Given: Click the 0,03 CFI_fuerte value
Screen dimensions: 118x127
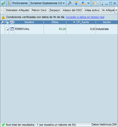Looking at the screenshot, I should pyautogui.click(x=93, y=29).
